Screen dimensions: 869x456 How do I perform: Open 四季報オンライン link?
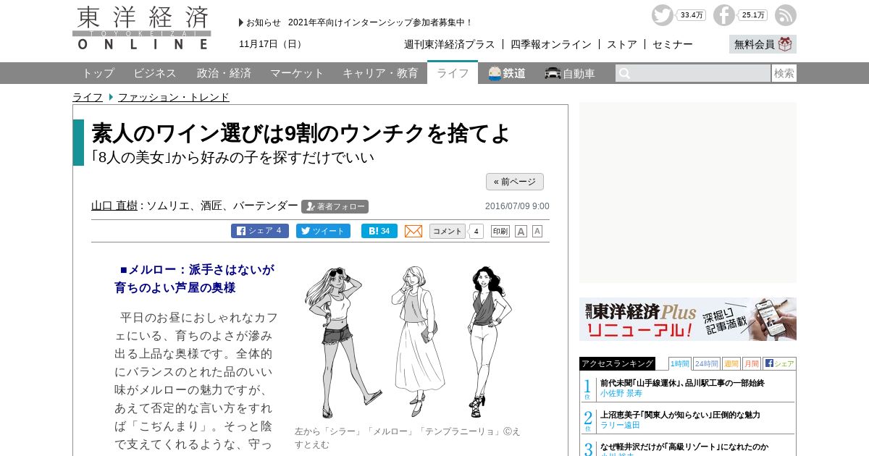click(551, 44)
